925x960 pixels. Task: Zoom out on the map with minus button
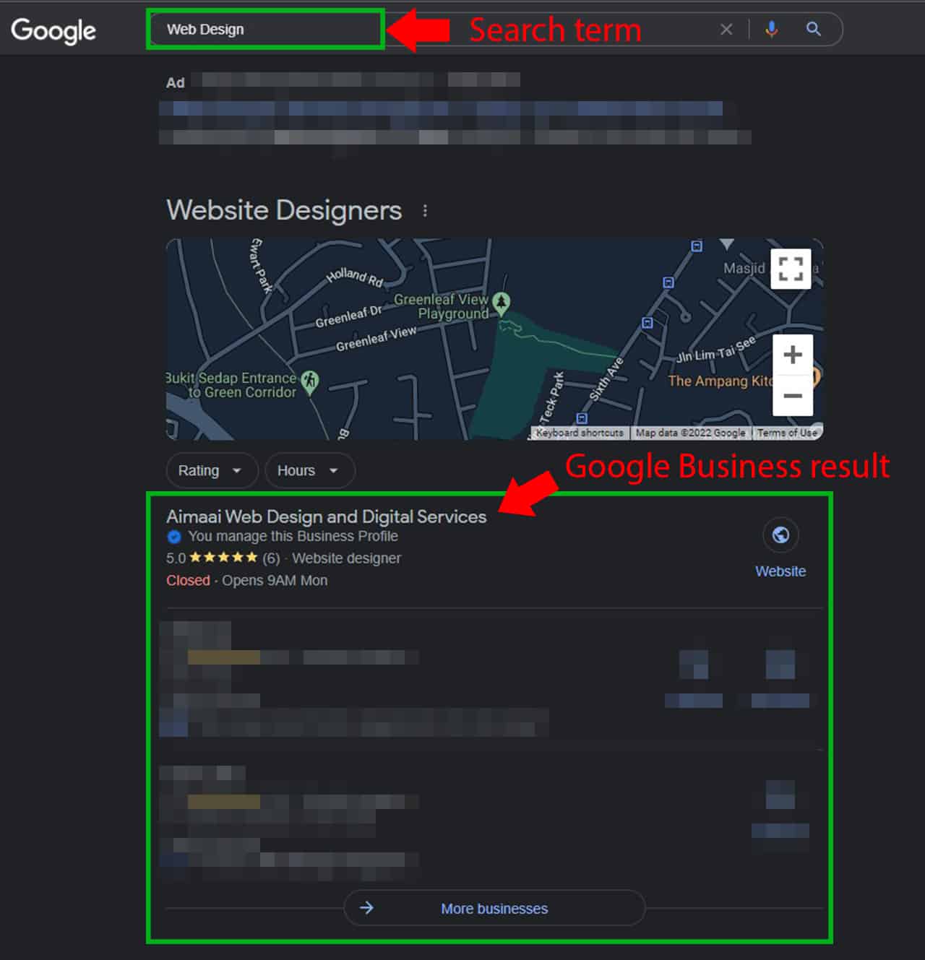click(x=793, y=396)
